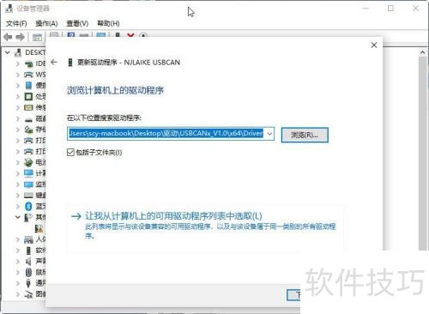Viewport: 429px width, 314px height.
Task: Toggle the include subfolders (包括子文件夹) checkbox
Action: tap(70, 152)
